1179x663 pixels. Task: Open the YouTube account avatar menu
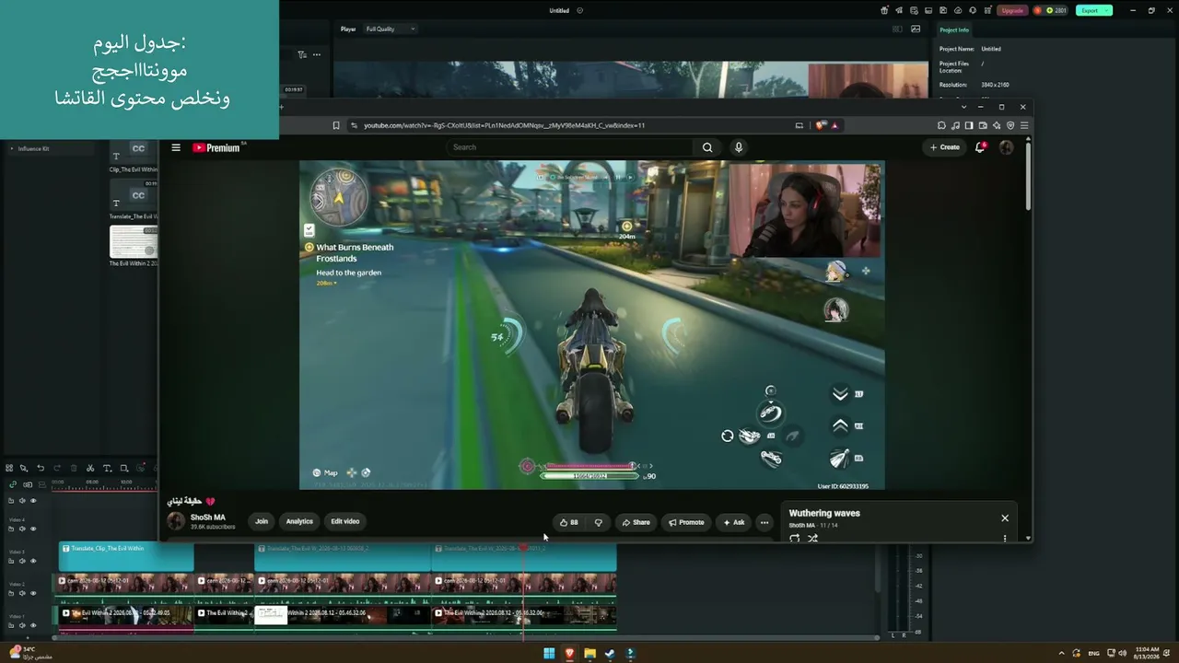(1006, 147)
